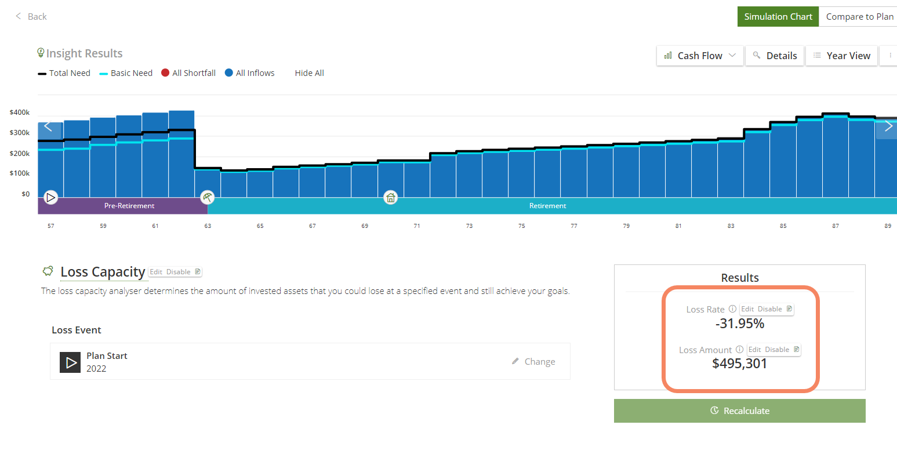897x472 pixels.
Task: Switch to the Compare to Plan tab
Action: (859, 16)
